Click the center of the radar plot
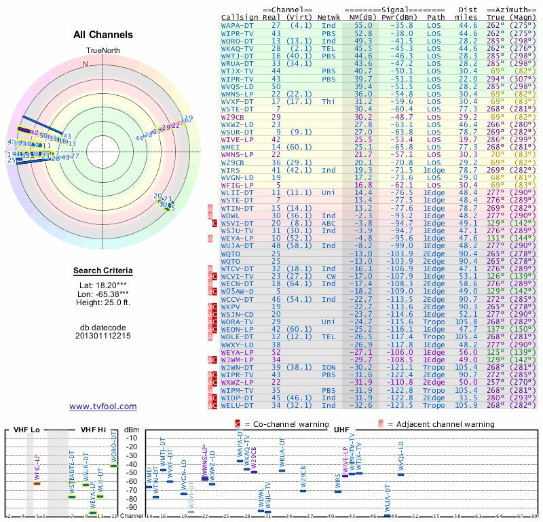Viewport: 543px width, 522px height. (103, 152)
